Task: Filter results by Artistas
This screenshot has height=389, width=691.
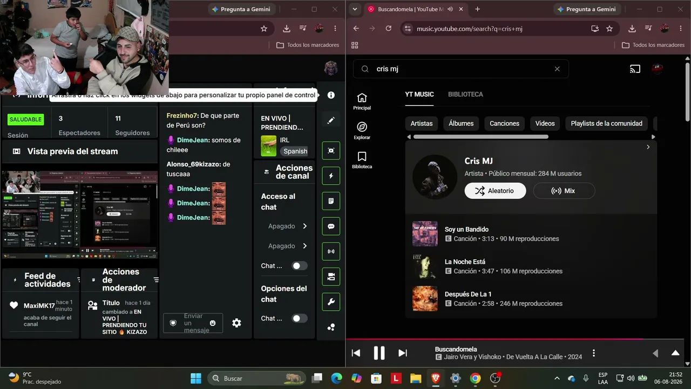Action: (422, 124)
